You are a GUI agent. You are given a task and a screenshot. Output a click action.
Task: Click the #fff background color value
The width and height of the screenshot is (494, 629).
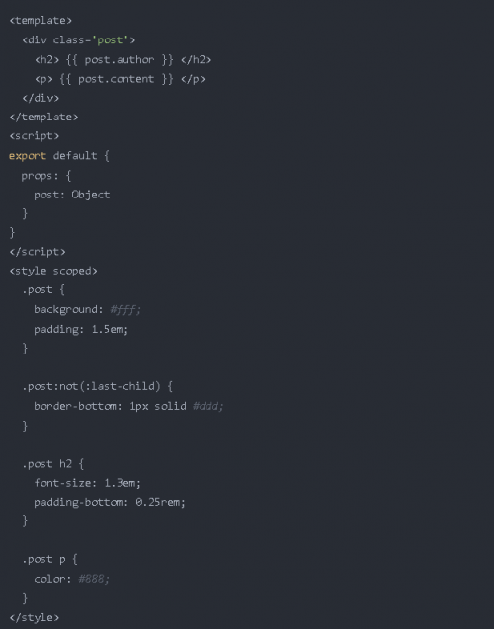pos(125,310)
